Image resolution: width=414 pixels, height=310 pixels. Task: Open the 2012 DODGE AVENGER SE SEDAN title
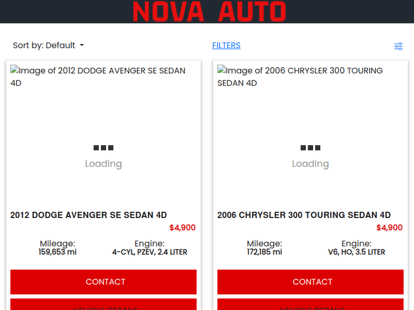pos(88,215)
